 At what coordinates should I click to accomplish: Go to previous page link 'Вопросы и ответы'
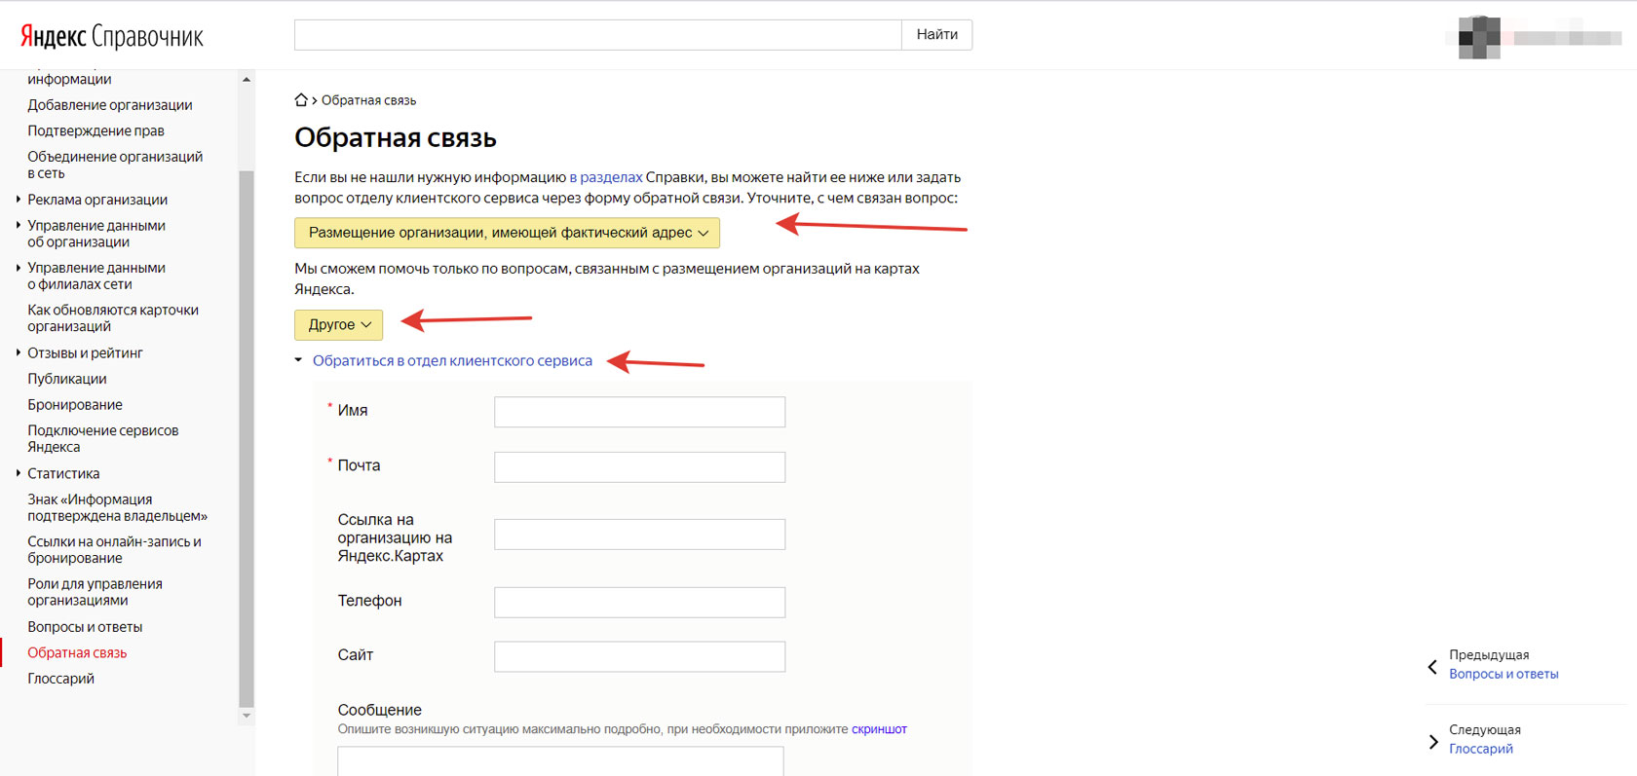point(1504,674)
